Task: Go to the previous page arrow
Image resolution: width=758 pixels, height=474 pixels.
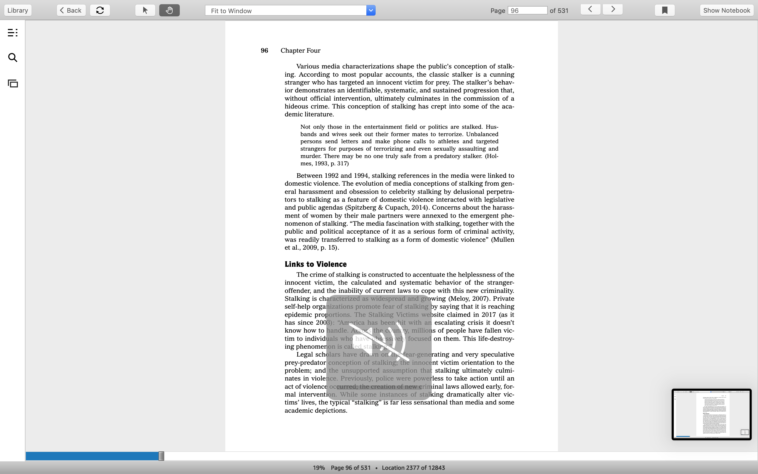Action: tap(590, 9)
